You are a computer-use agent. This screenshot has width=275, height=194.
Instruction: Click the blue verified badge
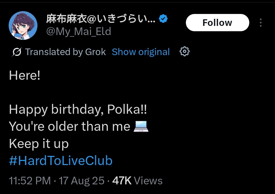(x=163, y=19)
